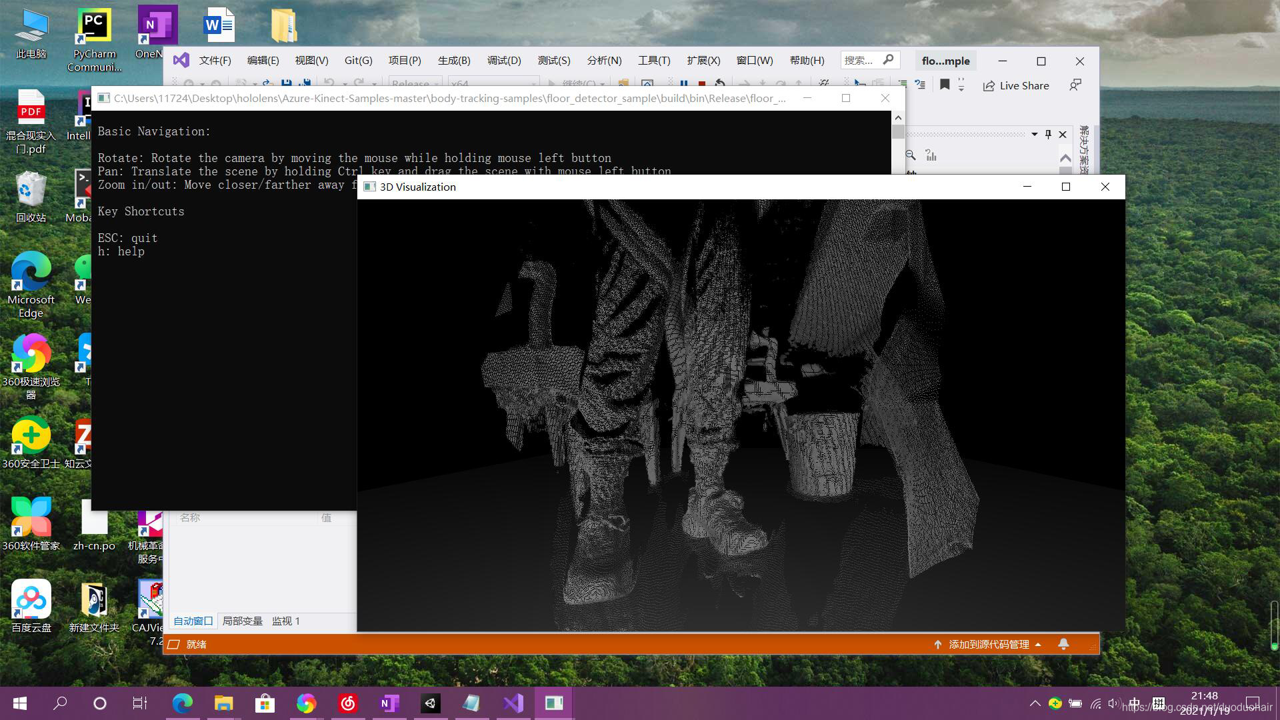Open the Git(G) menu

click(x=358, y=61)
